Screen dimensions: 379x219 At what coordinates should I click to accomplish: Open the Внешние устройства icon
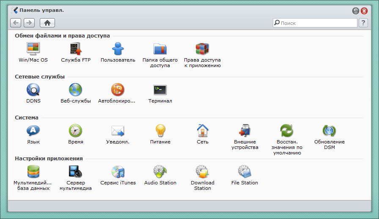[x=244, y=131]
